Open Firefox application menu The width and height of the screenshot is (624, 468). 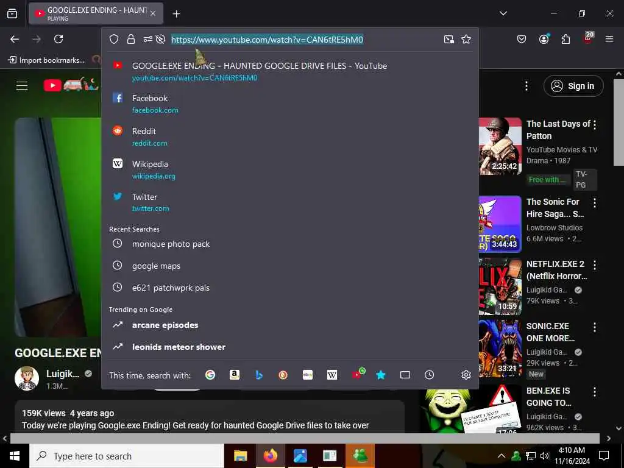(609, 39)
